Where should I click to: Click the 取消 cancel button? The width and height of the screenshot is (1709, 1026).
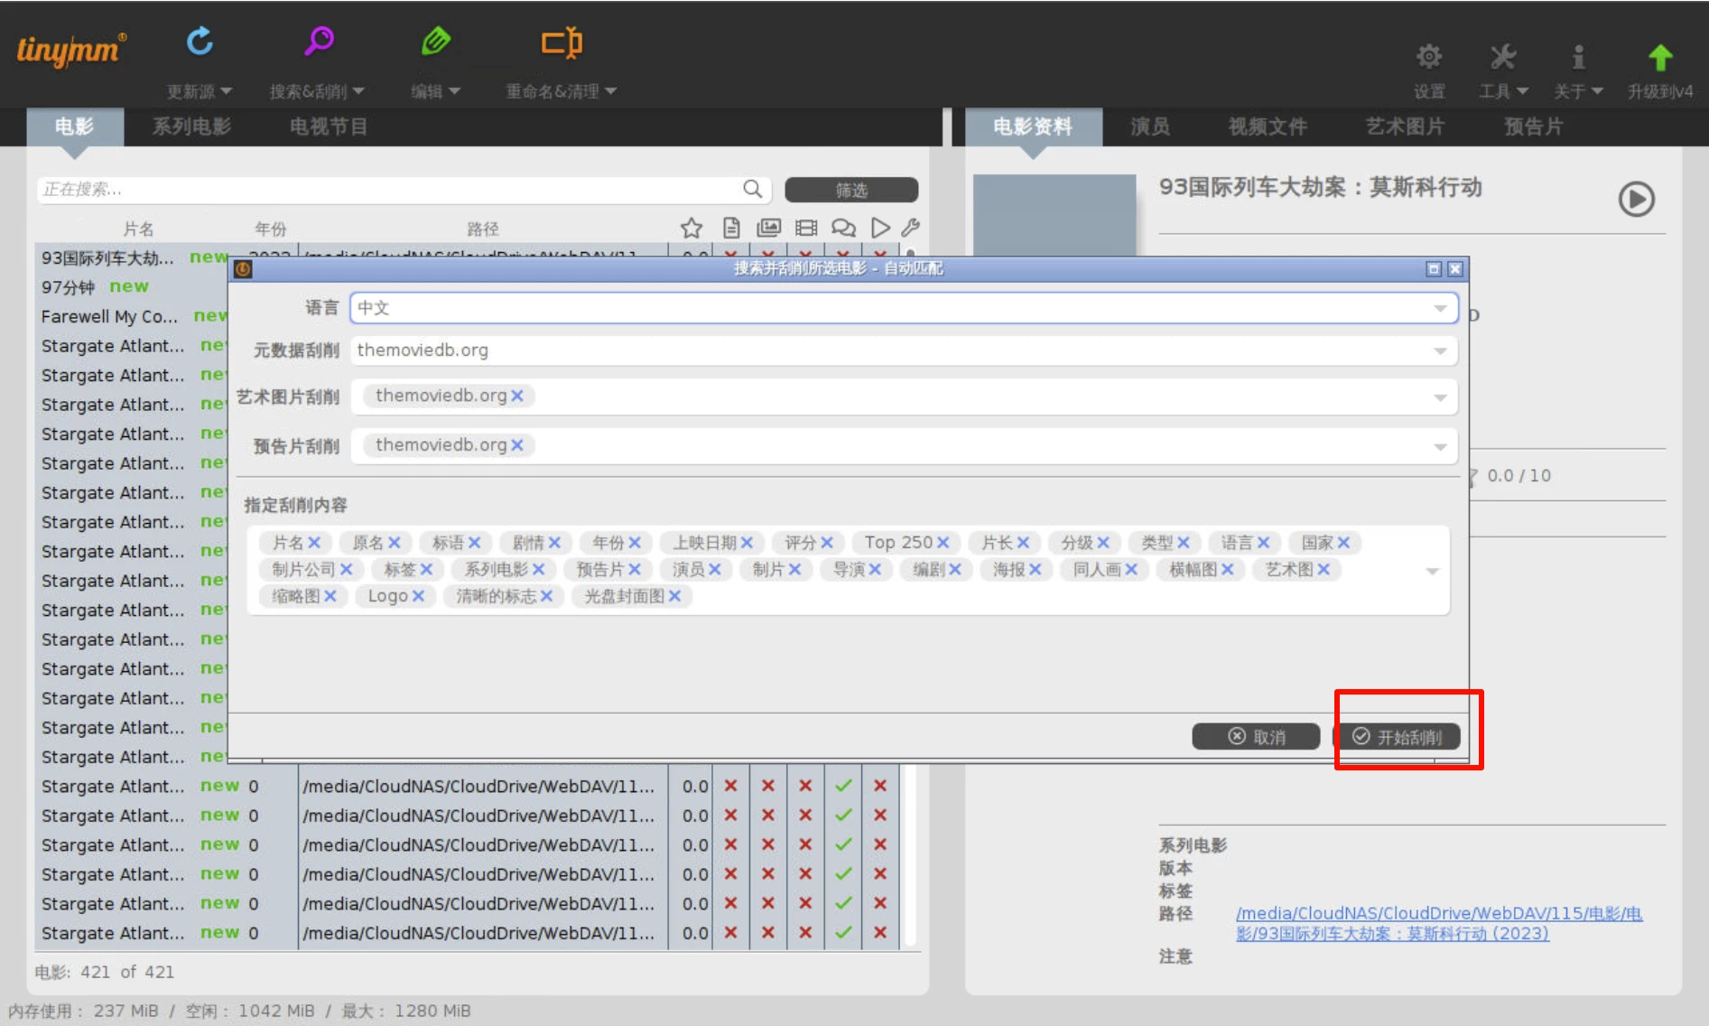coord(1256,737)
